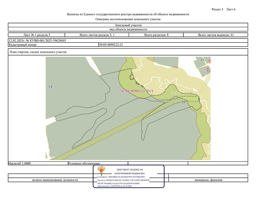Click parcel label :21 on the plan

183,102
